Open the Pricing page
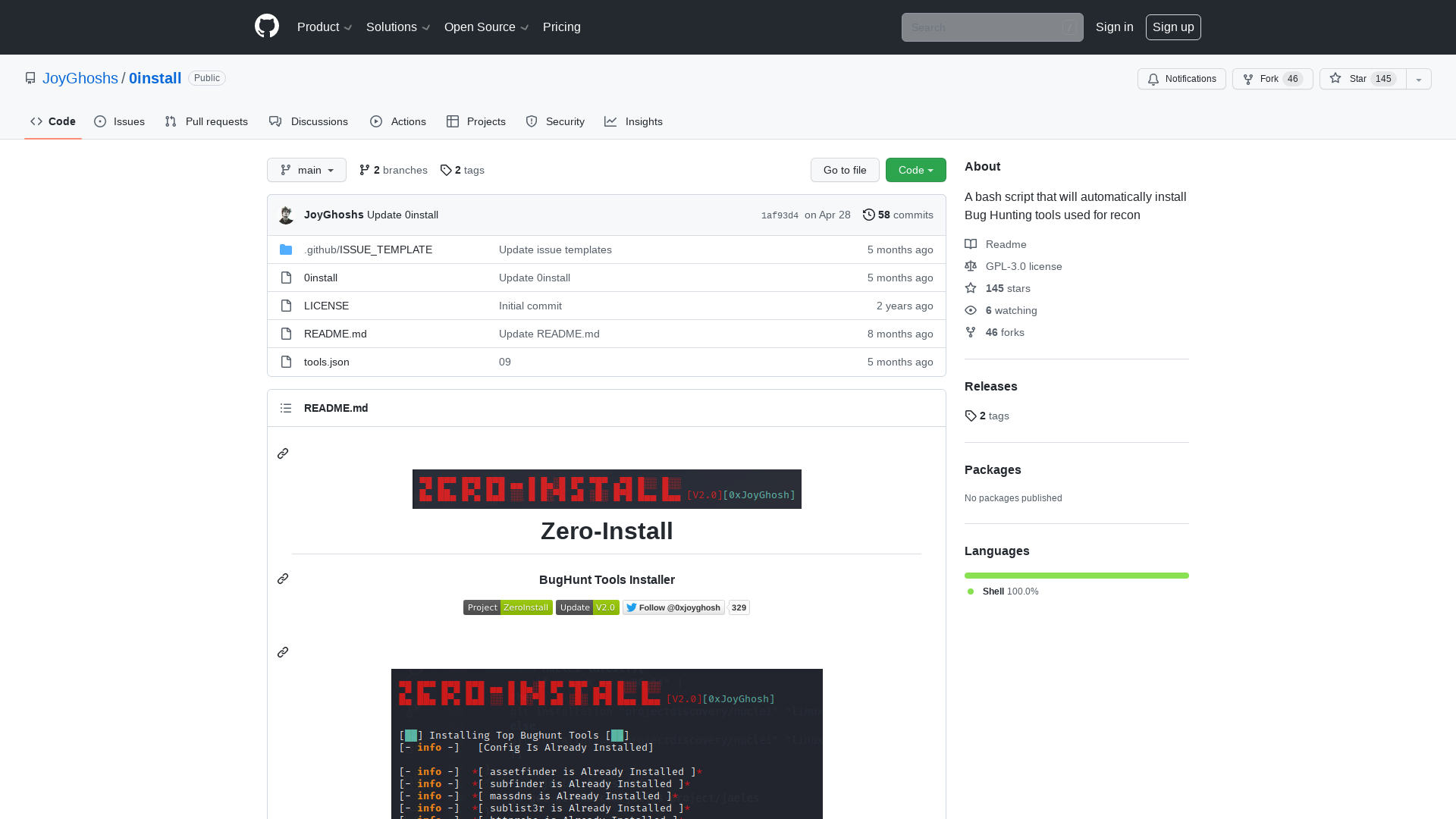 click(562, 27)
